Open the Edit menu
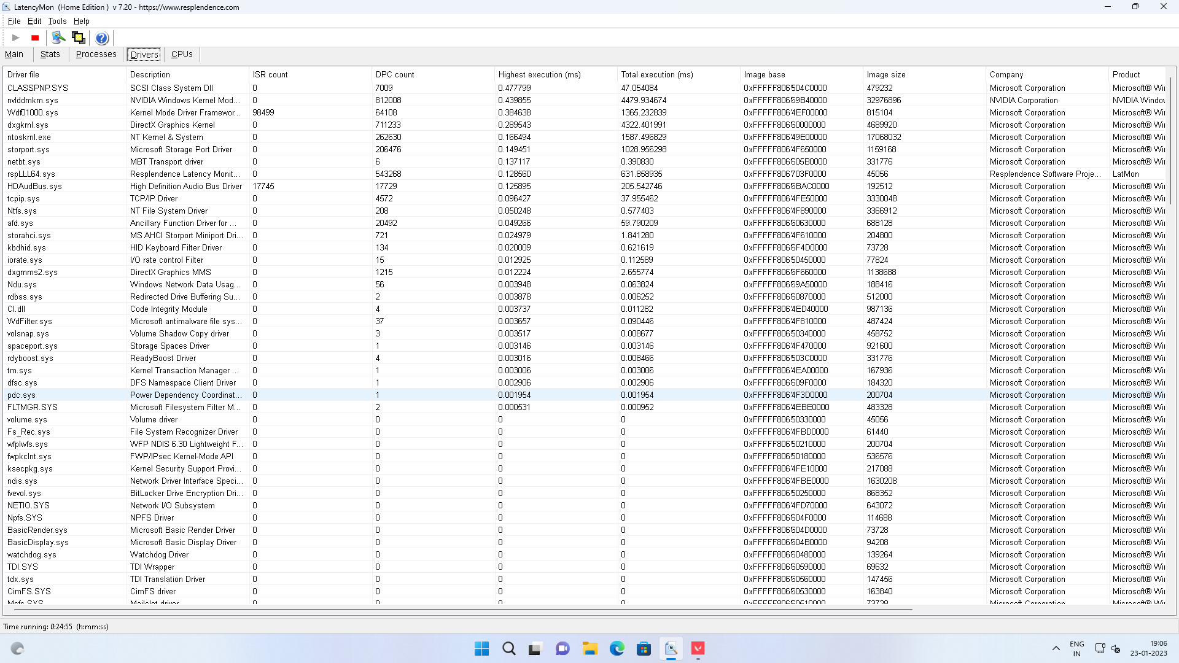The height and width of the screenshot is (663, 1179). [34, 21]
